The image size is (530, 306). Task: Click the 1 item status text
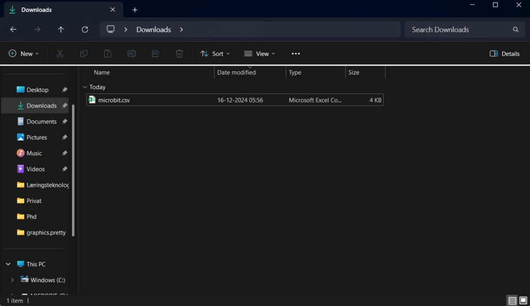point(14,301)
